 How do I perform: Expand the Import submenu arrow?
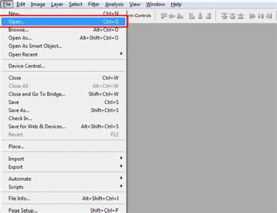pyautogui.click(x=121, y=158)
